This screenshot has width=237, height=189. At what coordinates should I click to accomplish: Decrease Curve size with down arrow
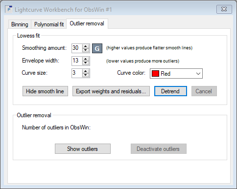coord(86,75)
